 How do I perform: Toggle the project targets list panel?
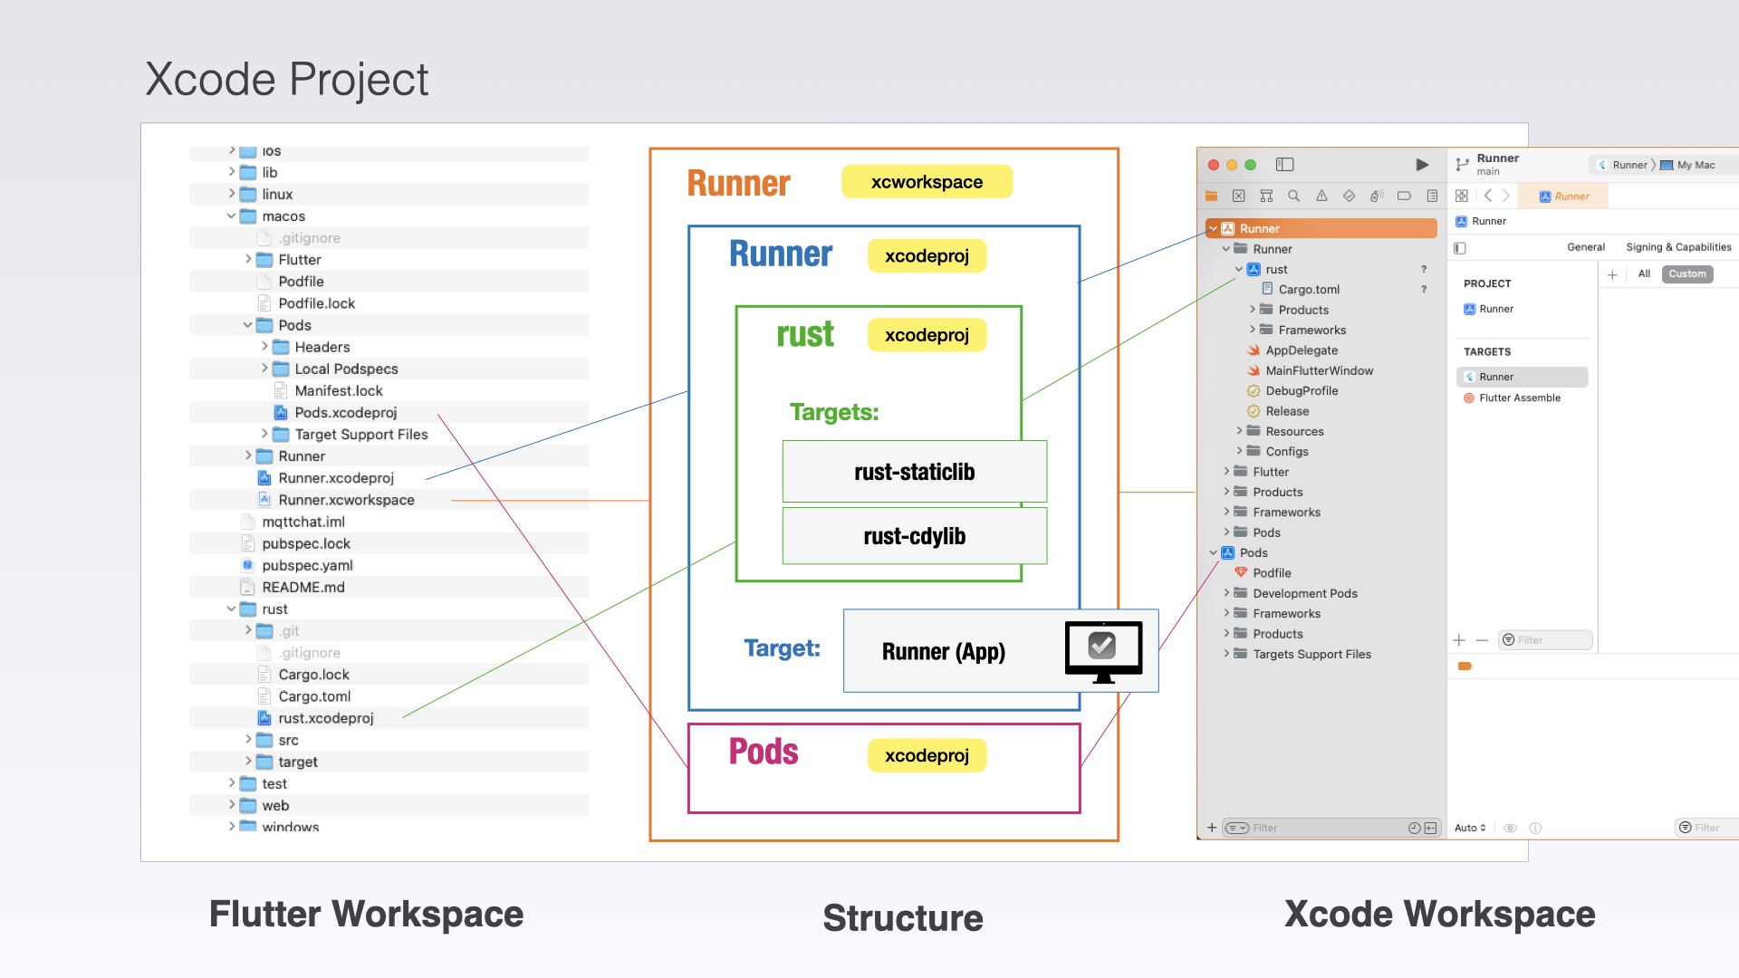(x=1459, y=248)
